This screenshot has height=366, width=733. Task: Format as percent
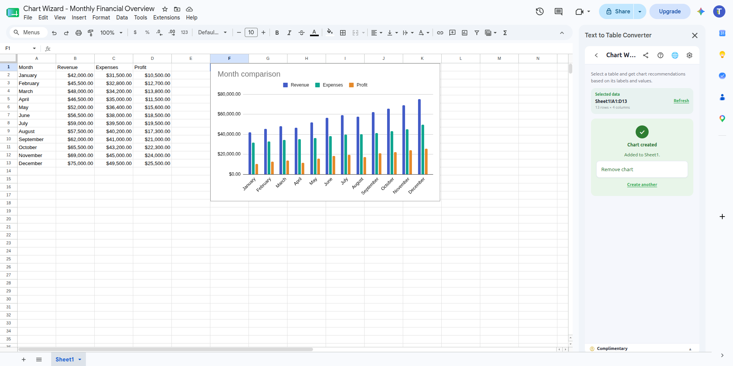[x=147, y=33]
